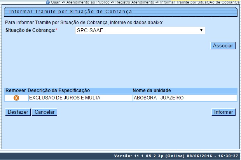The width and height of the screenshot is (241, 160).
Task: Remove the EXCLUSAO DE JUROS E MULTA row
Action: (x=16, y=98)
